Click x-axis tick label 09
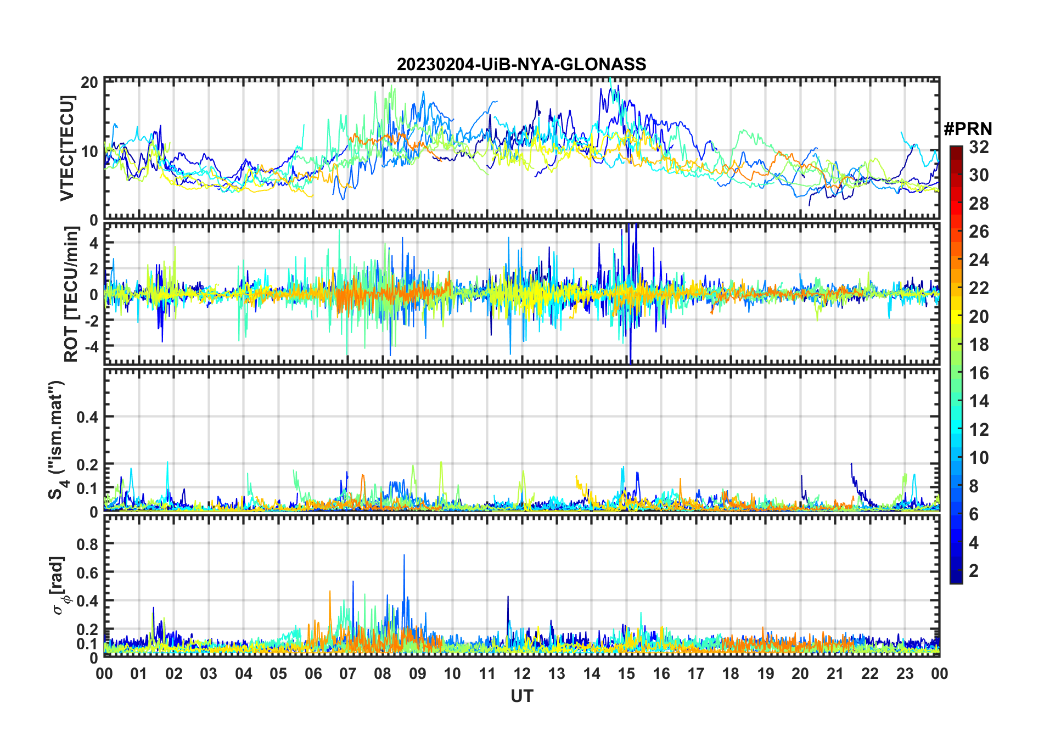The height and width of the screenshot is (730, 1044). [418, 673]
